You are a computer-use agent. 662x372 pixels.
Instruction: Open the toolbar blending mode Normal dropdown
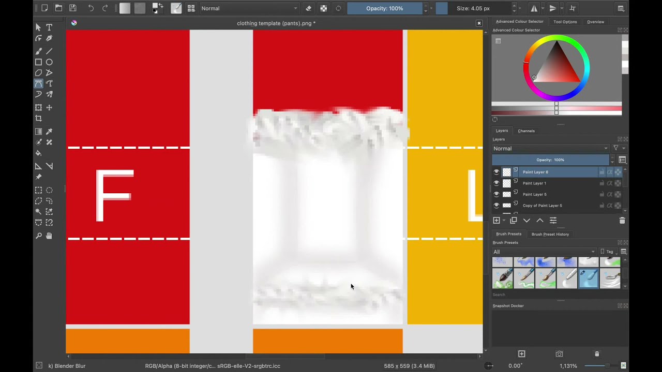[x=249, y=8]
